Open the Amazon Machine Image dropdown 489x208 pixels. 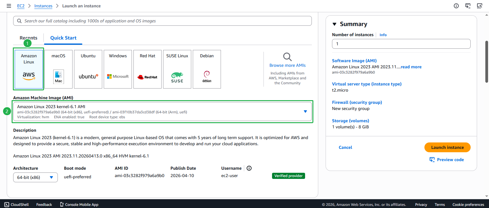tap(162, 112)
